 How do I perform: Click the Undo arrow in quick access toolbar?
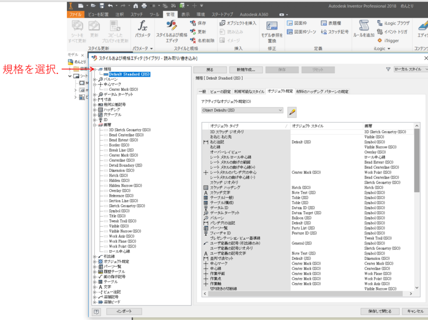110,5
